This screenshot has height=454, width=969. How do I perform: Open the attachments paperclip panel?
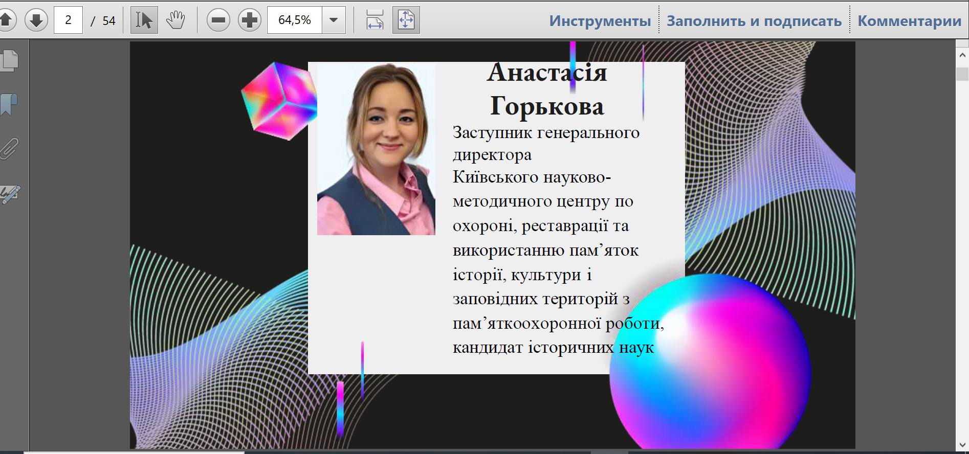[9, 149]
